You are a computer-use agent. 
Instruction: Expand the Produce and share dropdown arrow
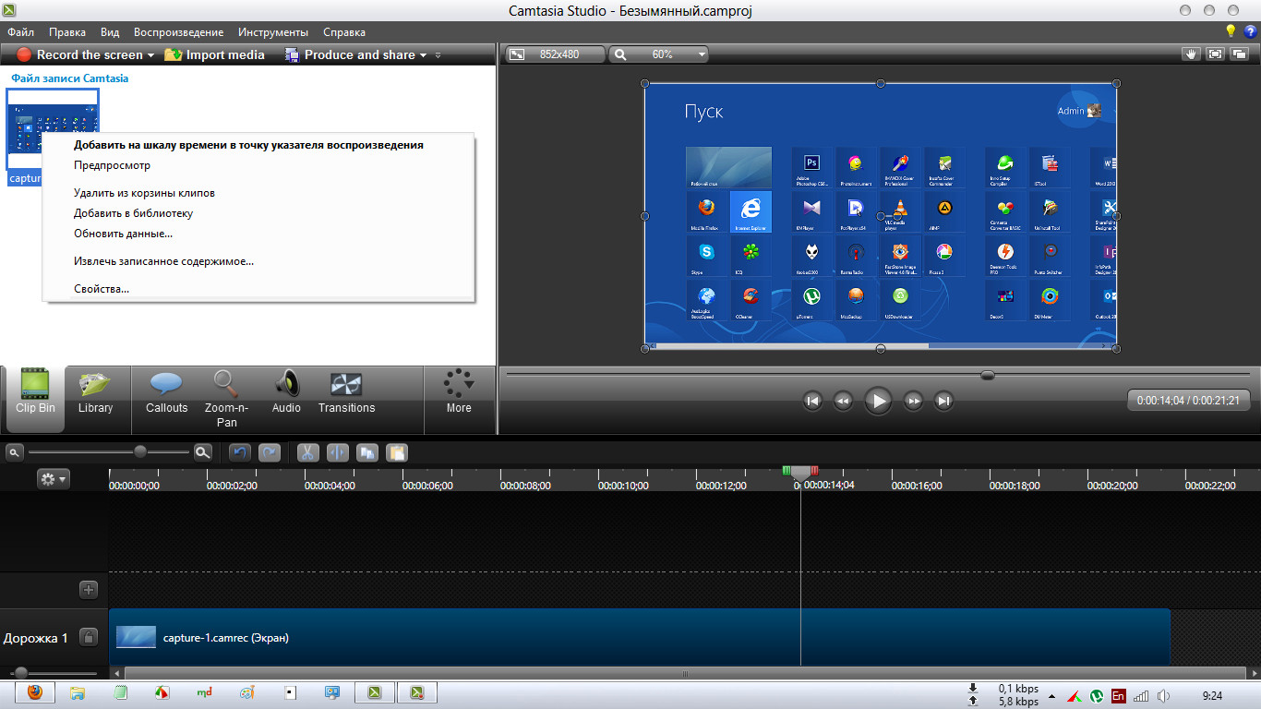tap(423, 55)
